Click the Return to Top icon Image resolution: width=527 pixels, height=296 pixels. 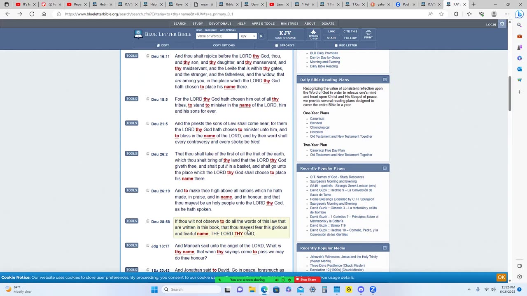(313, 34)
